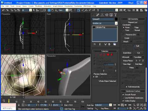Click the Make Planar button

click(128, 61)
